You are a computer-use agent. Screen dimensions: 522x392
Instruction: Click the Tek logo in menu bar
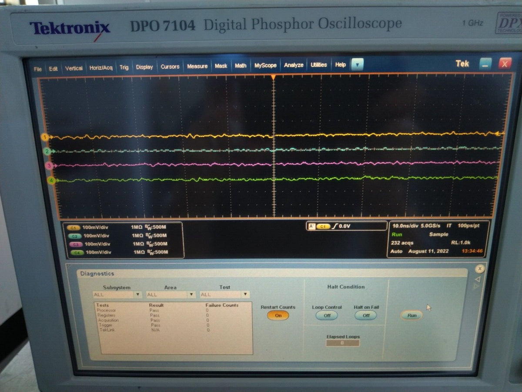point(462,64)
